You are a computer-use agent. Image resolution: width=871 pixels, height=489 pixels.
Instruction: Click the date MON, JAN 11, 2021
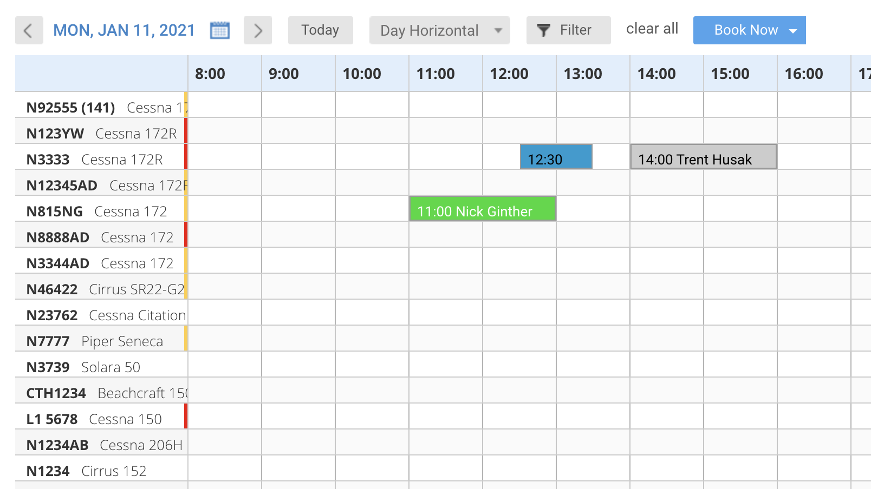tap(124, 30)
